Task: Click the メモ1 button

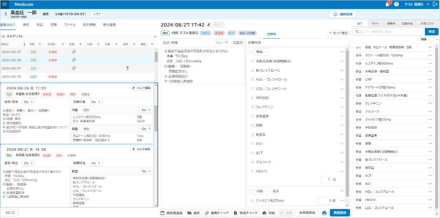Action: tap(97, 14)
